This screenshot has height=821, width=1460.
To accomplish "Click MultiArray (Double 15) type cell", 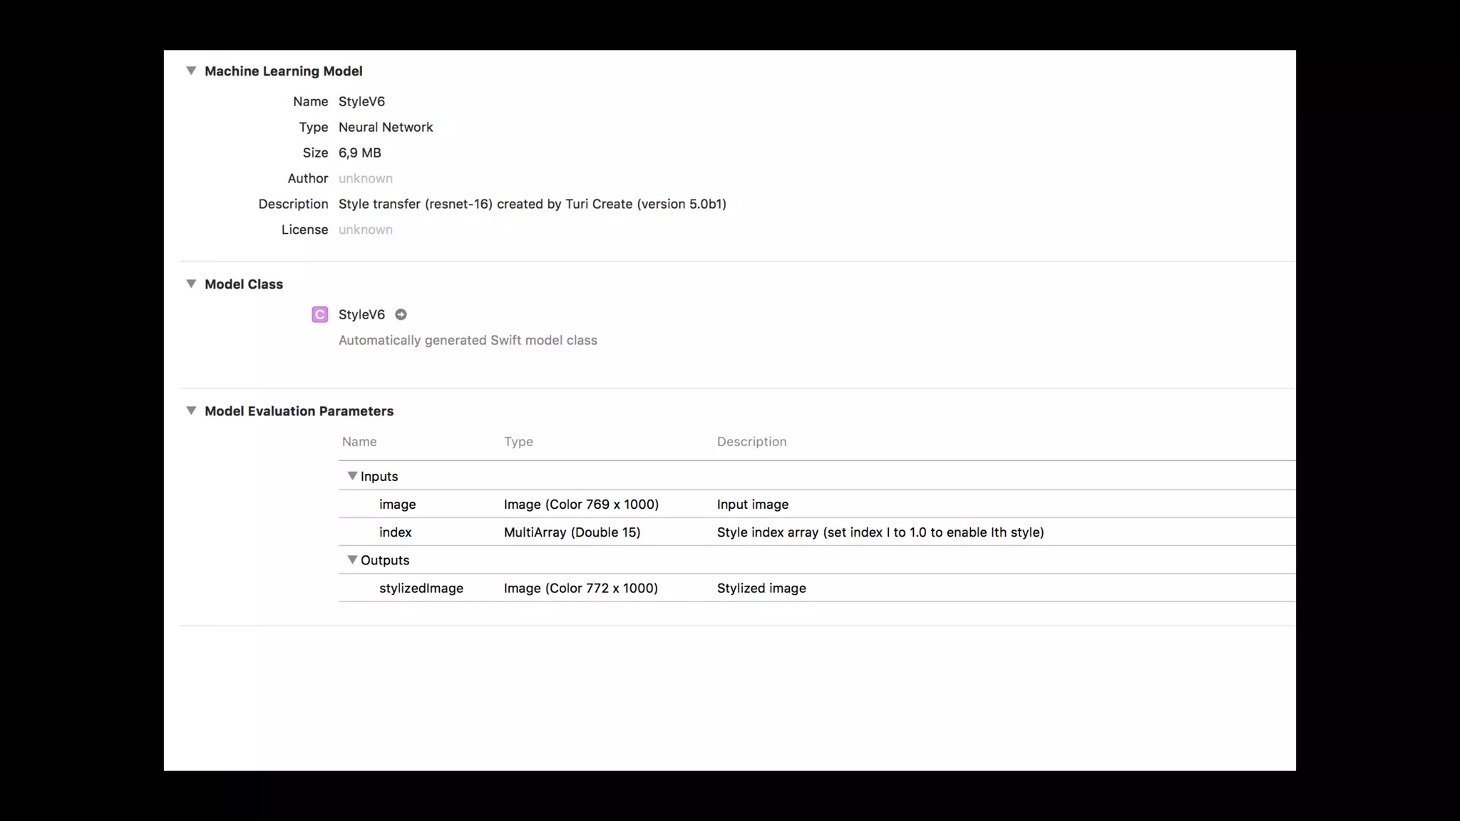I will [x=572, y=532].
